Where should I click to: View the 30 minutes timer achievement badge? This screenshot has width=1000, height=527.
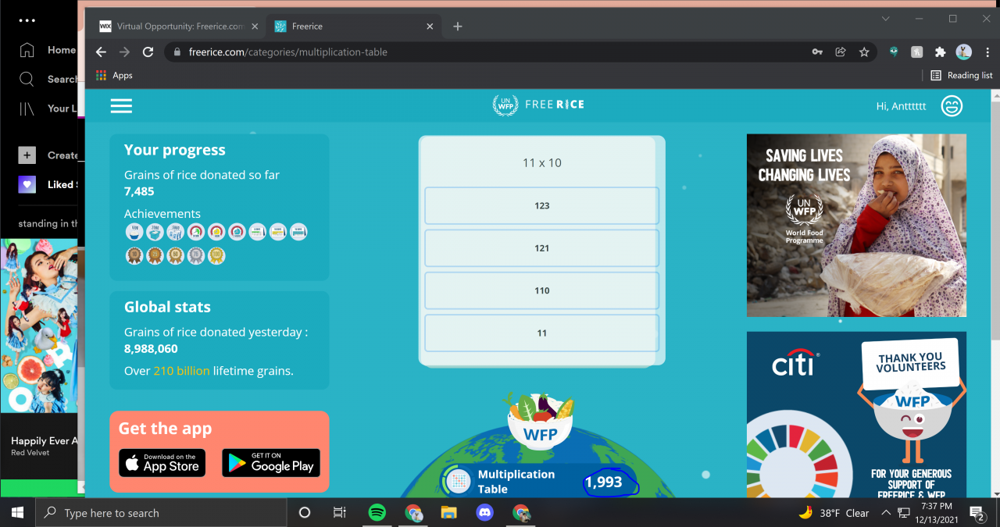(x=195, y=232)
